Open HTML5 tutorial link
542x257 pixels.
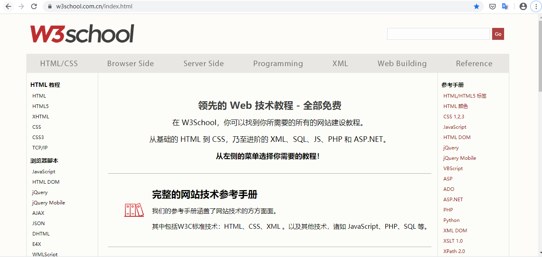tap(40, 106)
